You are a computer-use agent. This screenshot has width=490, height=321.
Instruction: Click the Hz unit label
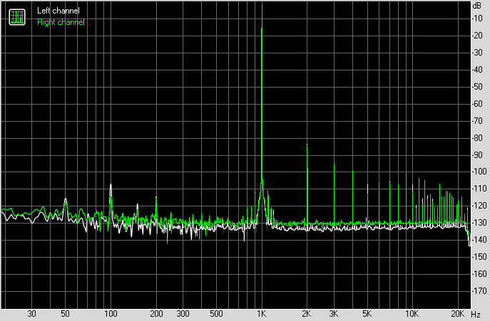point(475,314)
